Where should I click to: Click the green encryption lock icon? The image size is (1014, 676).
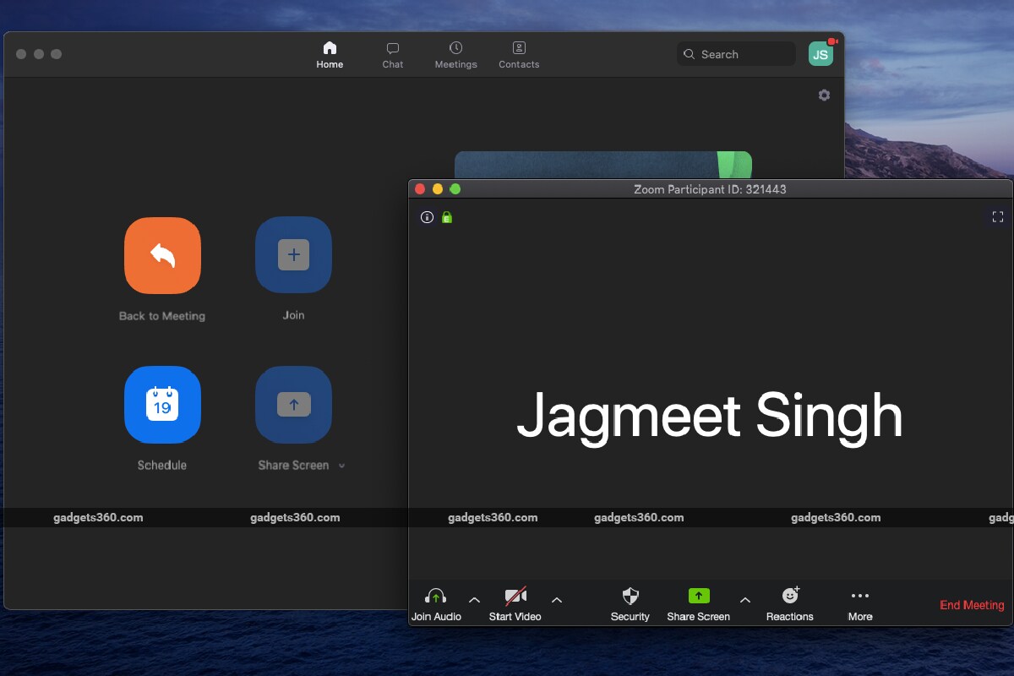click(446, 217)
